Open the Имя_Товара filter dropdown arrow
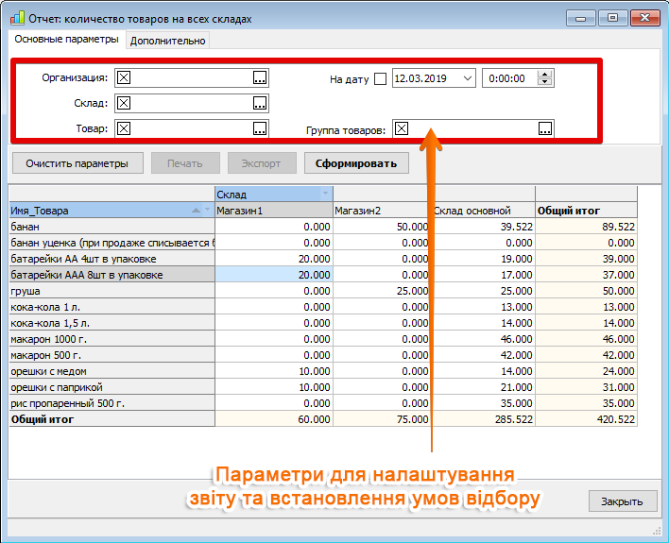 208,210
